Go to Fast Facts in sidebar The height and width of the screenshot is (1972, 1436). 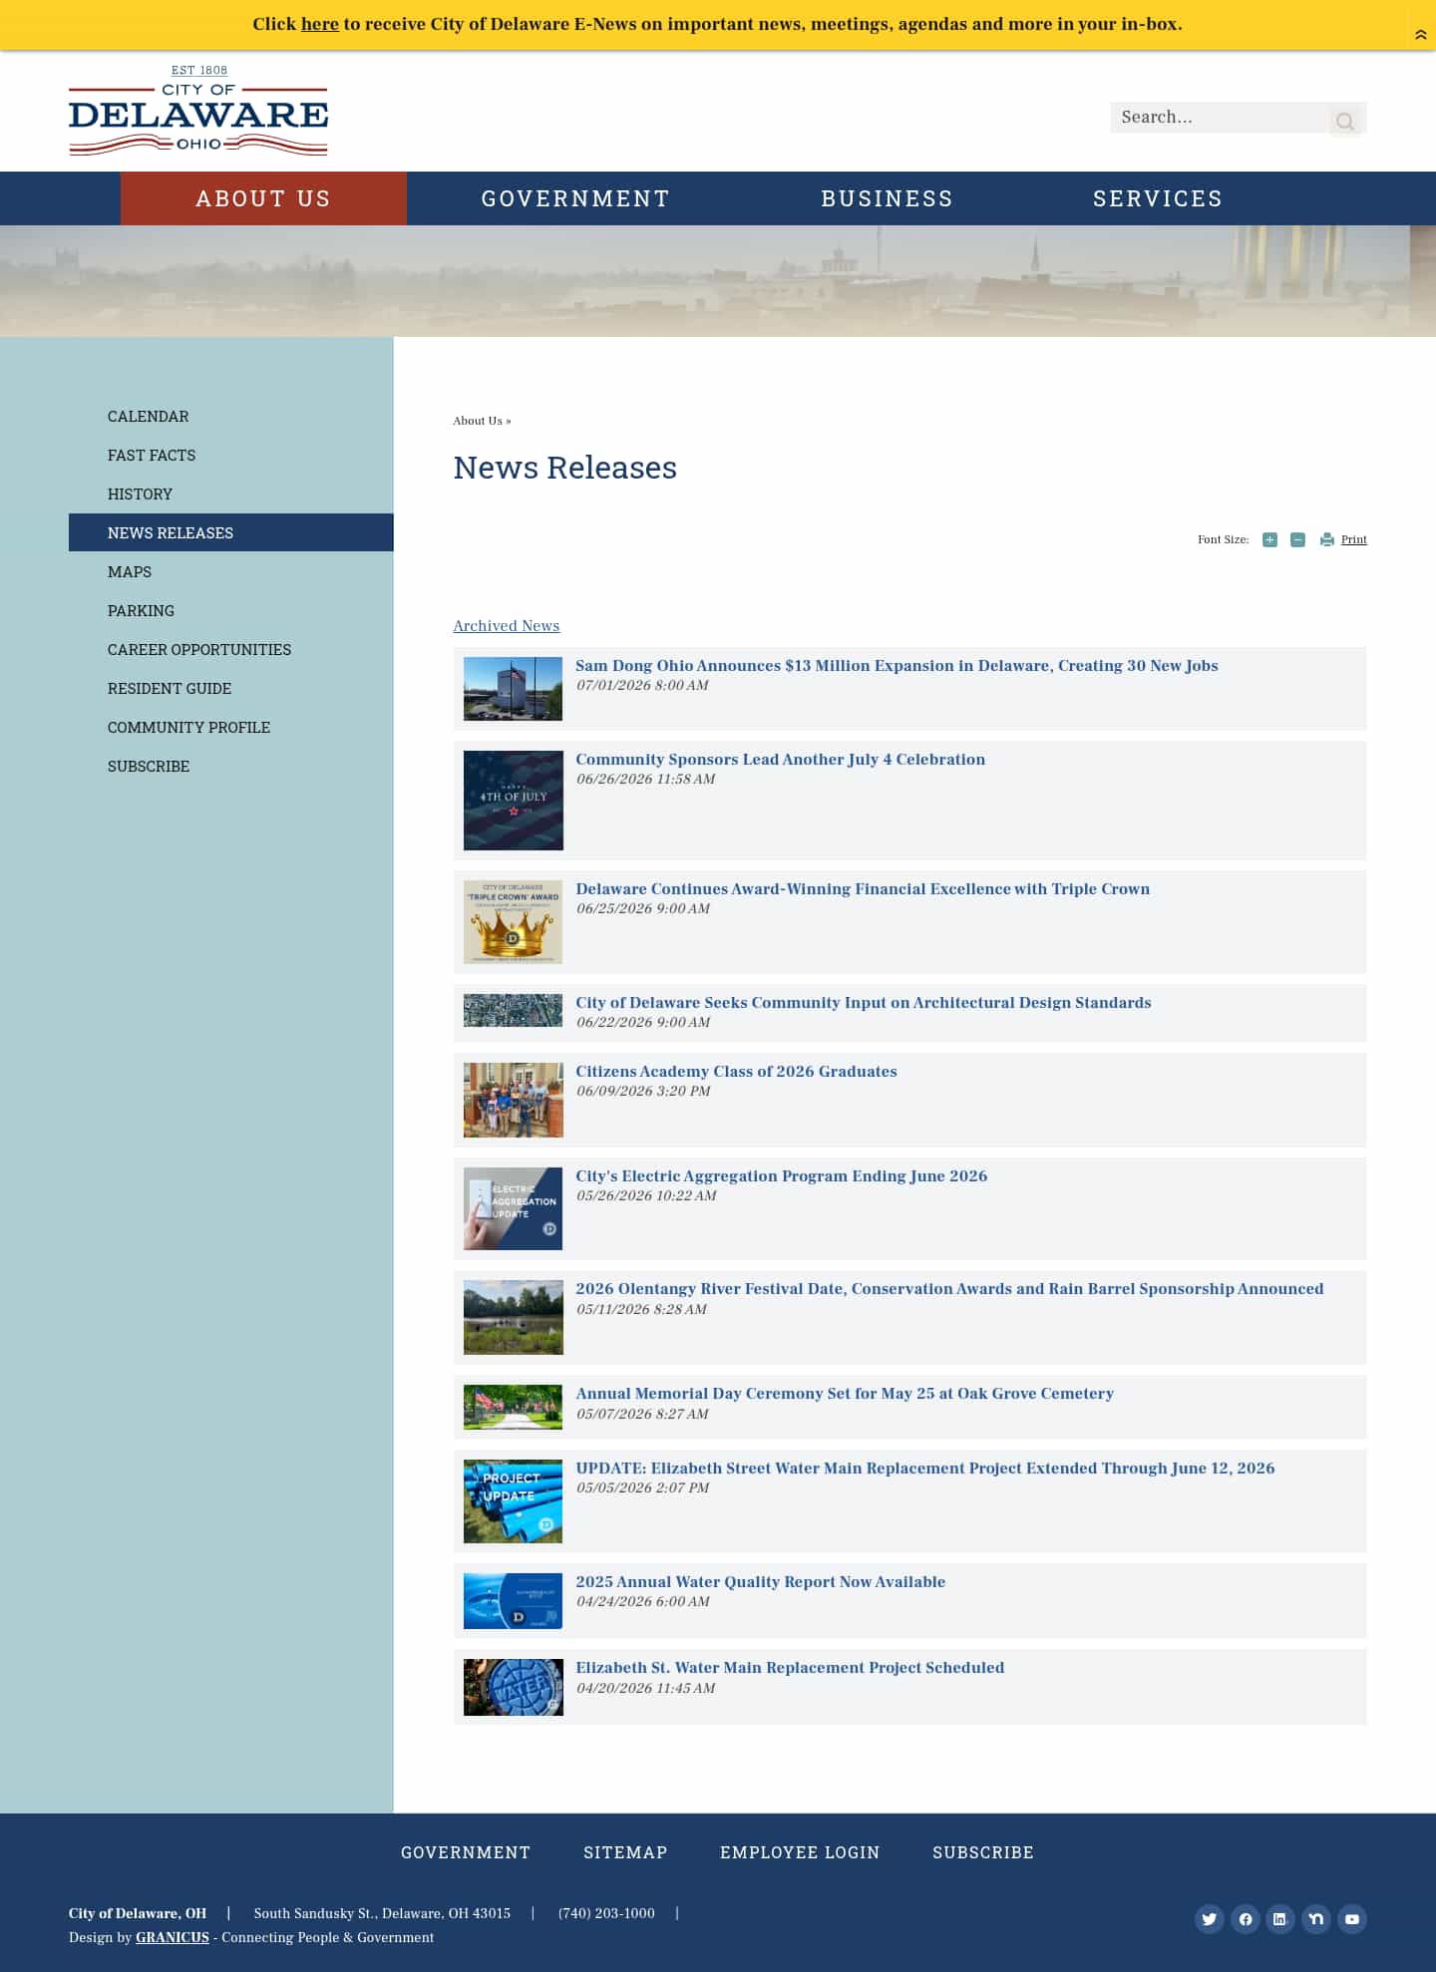[x=152, y=456]
